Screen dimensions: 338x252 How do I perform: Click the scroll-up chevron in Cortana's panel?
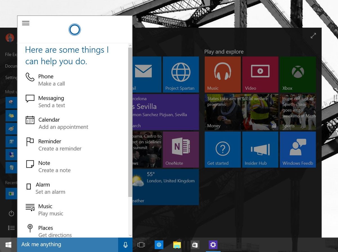130,45
